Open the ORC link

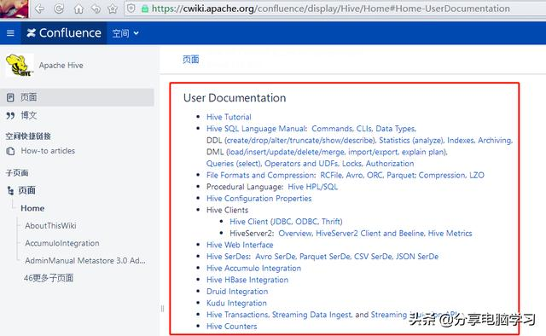[x=375, y=175]
